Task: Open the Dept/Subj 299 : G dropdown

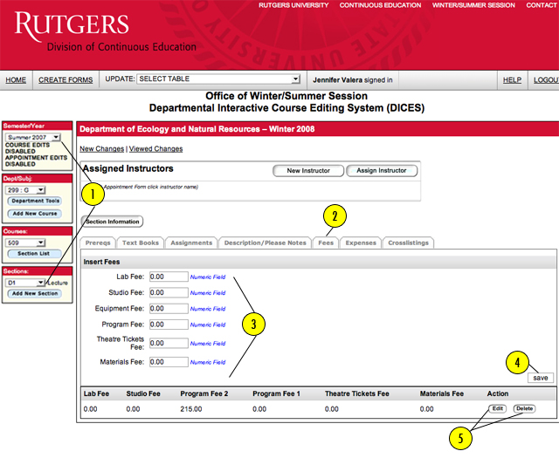Action: click(x=25, y=190)
